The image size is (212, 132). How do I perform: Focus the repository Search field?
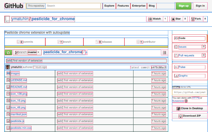(73, 6)
